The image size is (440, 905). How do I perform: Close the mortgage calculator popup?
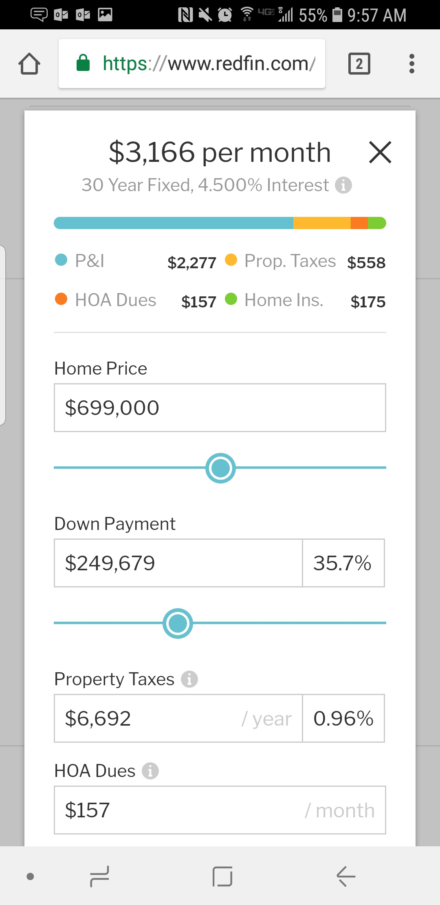point(380,152)
